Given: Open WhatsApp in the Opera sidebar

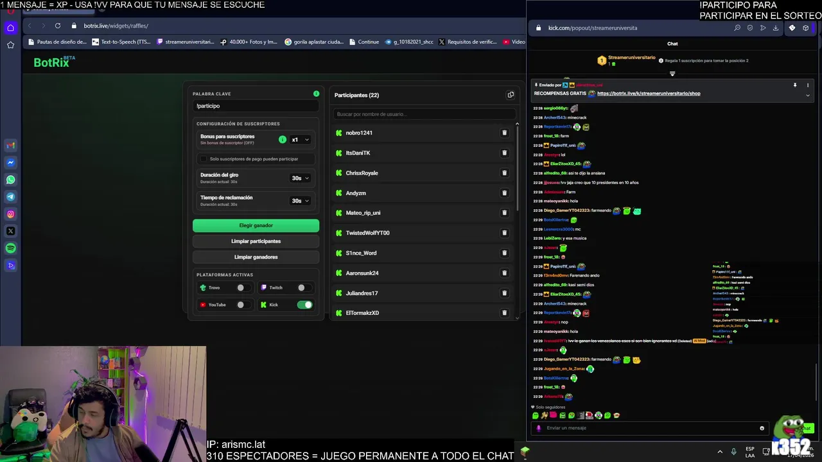Looking at the screenshot, I should point(10,180).
